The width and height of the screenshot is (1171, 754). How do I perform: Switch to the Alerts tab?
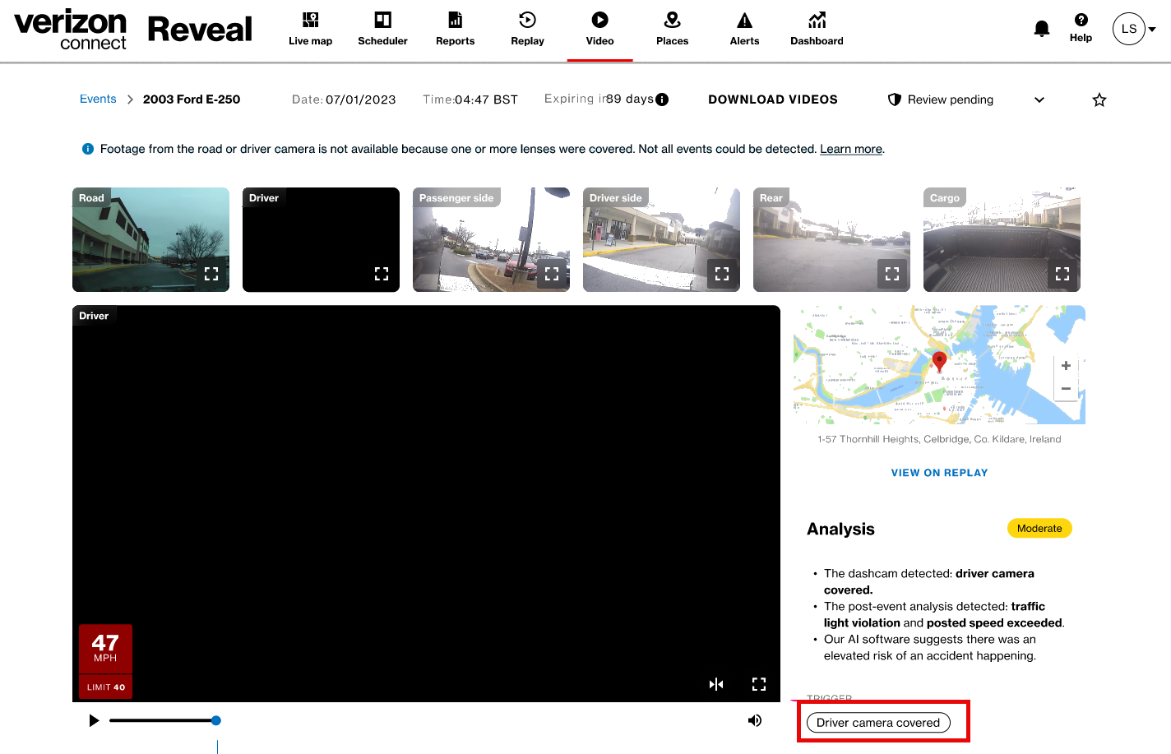tap(744, 30)
